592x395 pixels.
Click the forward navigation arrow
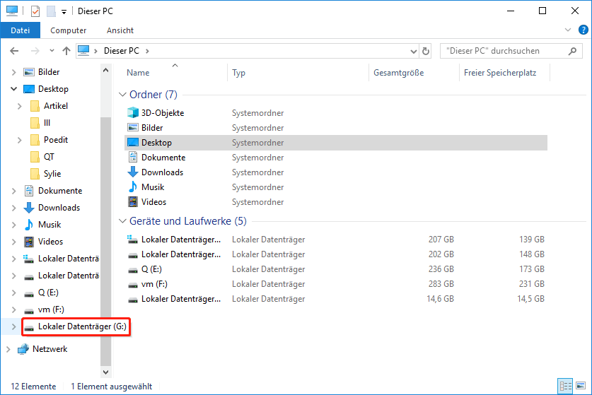35,51
